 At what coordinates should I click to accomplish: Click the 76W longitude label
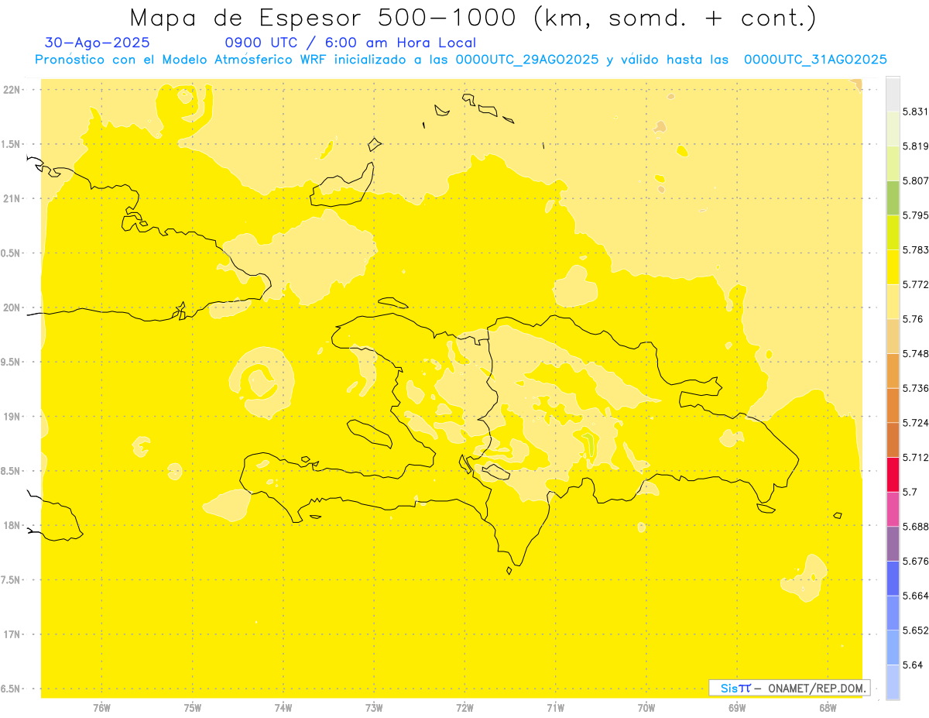(x=101, y=708)
